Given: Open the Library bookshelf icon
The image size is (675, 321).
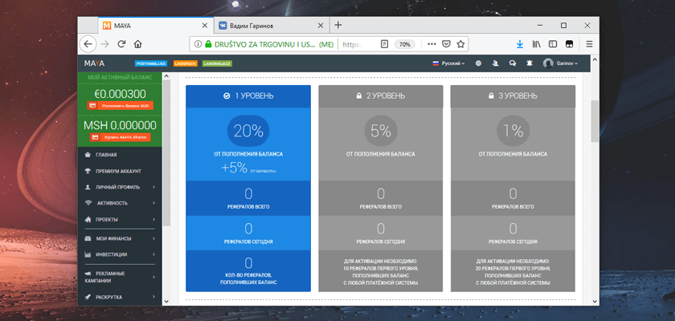Looking at the screenshot, I should [x=537, y=44].
